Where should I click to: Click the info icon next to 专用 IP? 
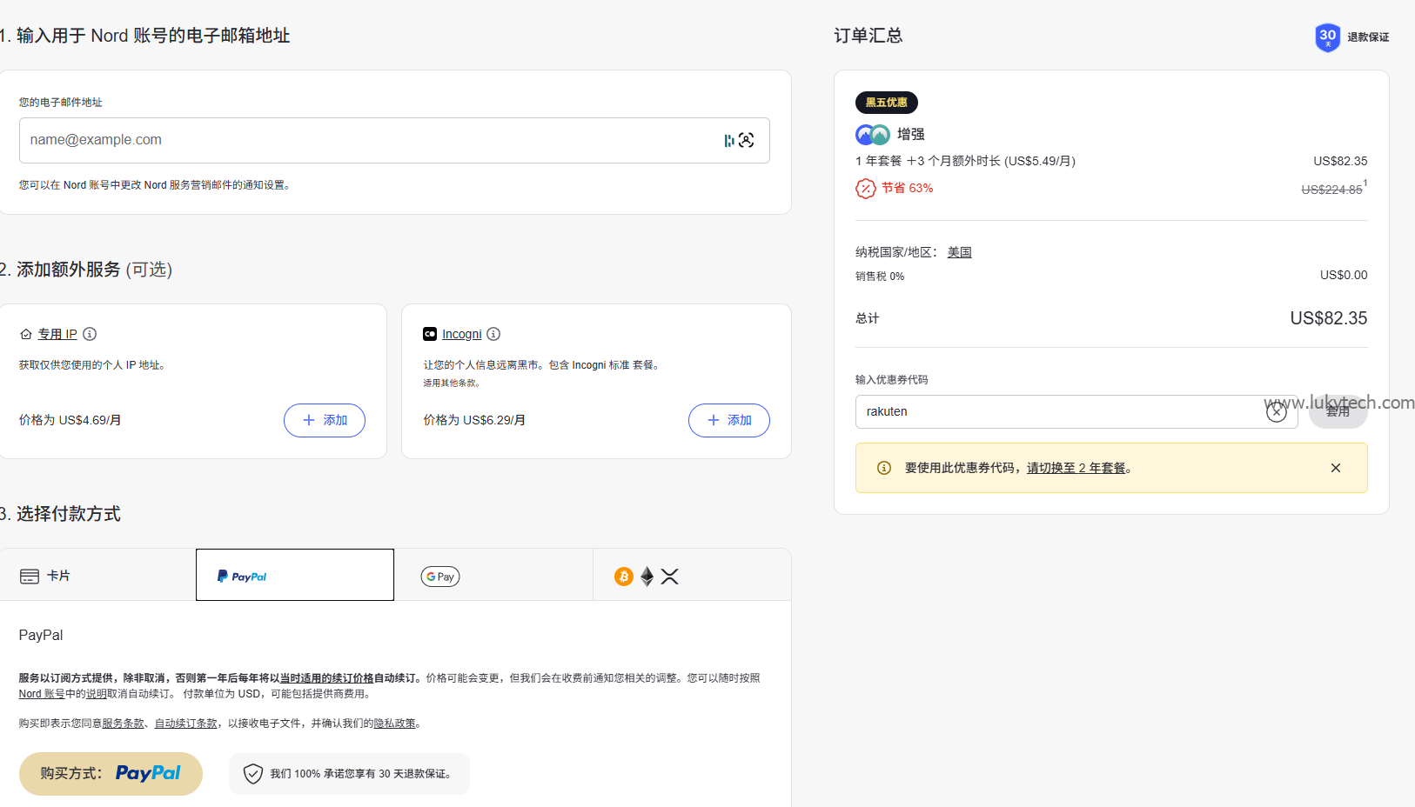pos(90,334)
